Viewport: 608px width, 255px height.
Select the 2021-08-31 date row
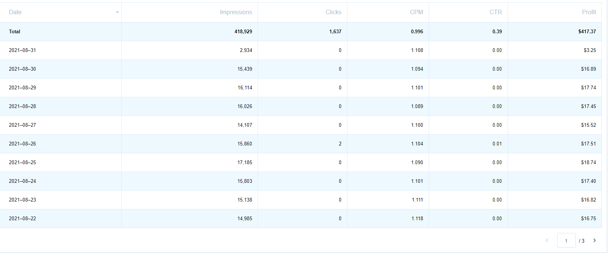click(22, 50)
